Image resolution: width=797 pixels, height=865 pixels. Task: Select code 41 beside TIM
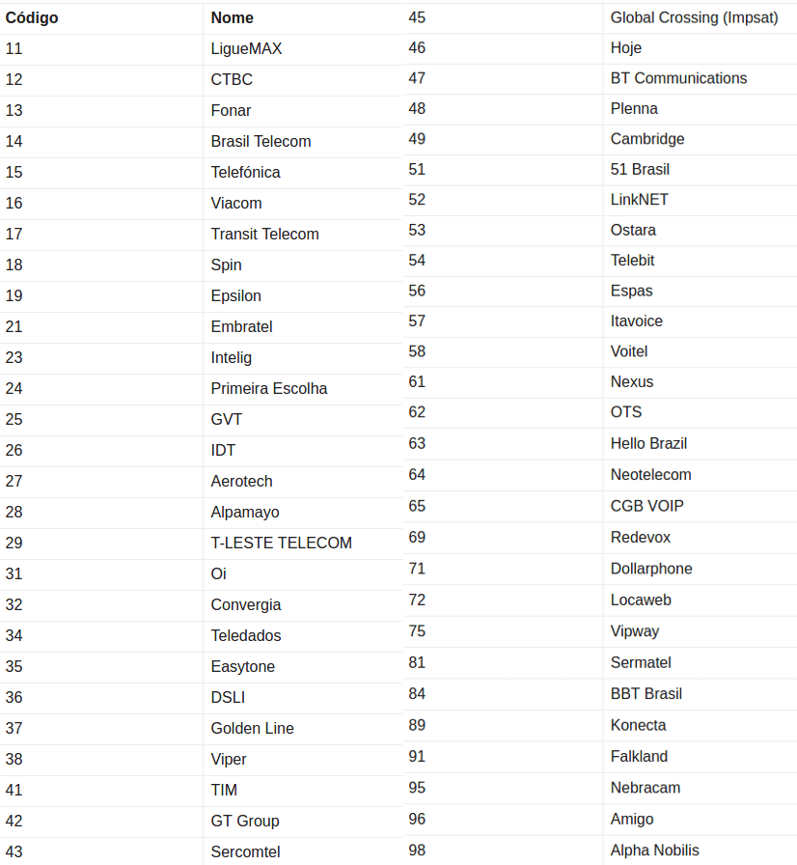coord(14,791)
